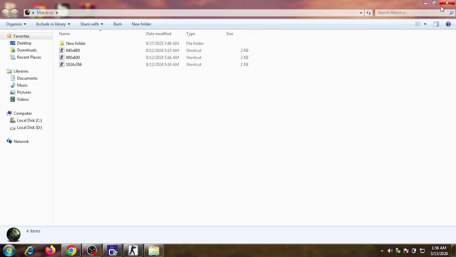Open Local Disk (C:)

[29, 120]
